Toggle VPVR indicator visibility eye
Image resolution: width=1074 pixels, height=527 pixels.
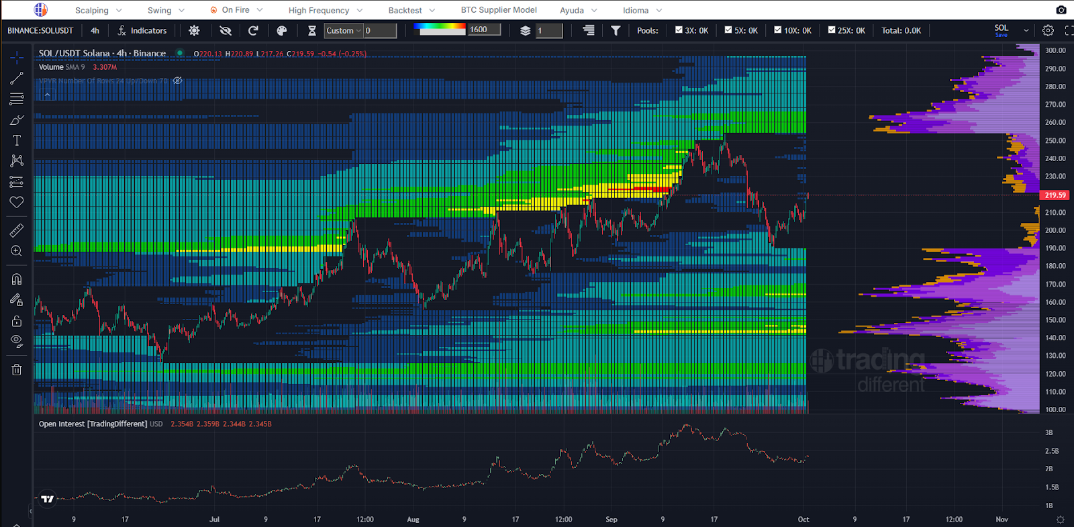coord(177,81)
